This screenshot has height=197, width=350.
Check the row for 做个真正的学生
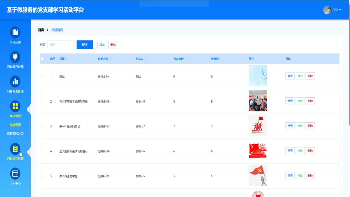42,176
